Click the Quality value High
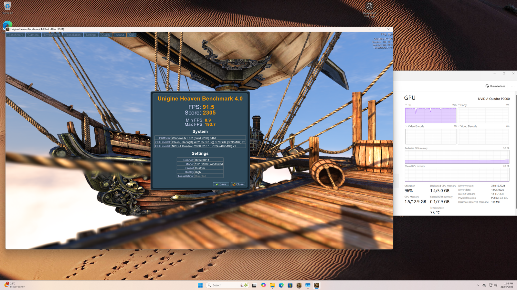The width and height of the screenshot is (517, 290). click(198, 172)
